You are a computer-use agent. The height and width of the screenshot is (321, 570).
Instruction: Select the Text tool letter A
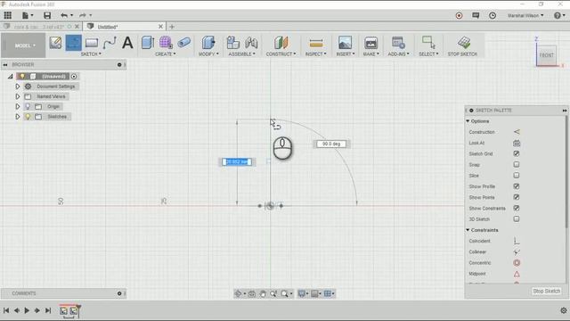[x=127, y=43]
